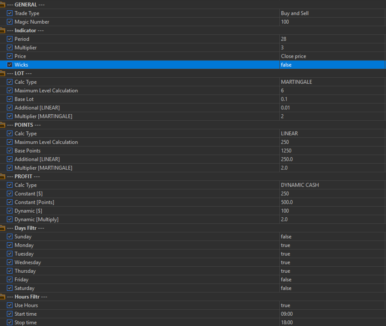Toggle the Friday checkbox
Screen dimensions: 386x326
[x=9, y=280]
